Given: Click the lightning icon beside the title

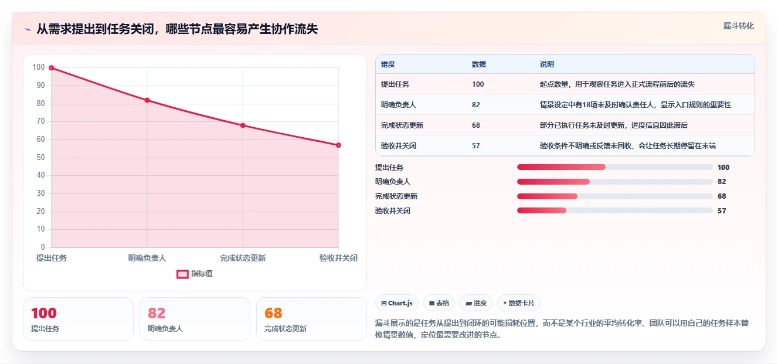Looking at the screenshot, I should tap(28, 29).
